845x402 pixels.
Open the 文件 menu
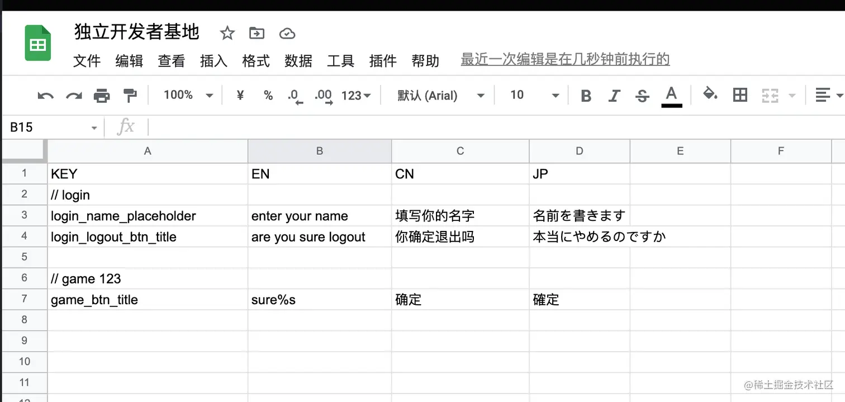point(87,60)
